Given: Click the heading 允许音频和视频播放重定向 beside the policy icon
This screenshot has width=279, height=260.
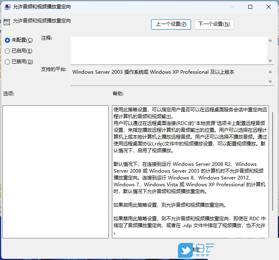Looking at the screenshot, I should [x=42, y=21].
